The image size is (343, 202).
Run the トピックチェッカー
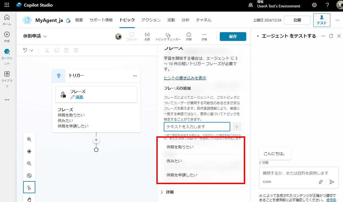(x=168, y=36)
